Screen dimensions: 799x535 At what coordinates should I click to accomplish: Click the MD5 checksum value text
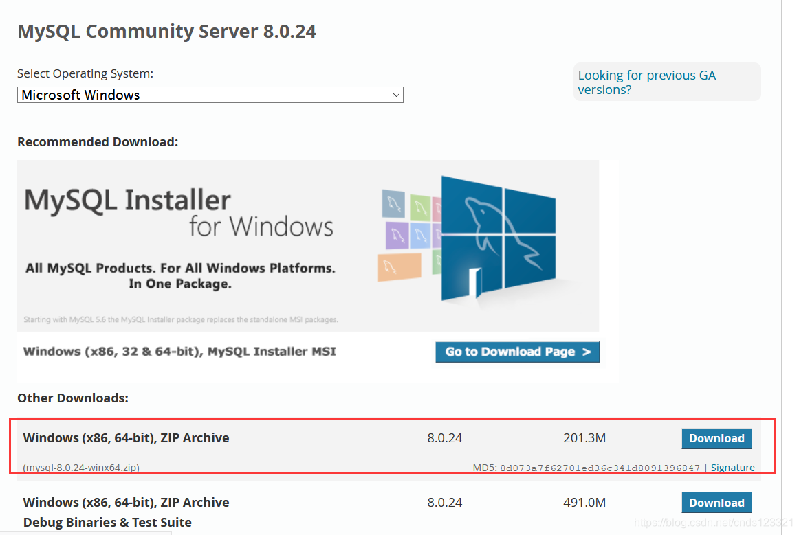point(600,468)
